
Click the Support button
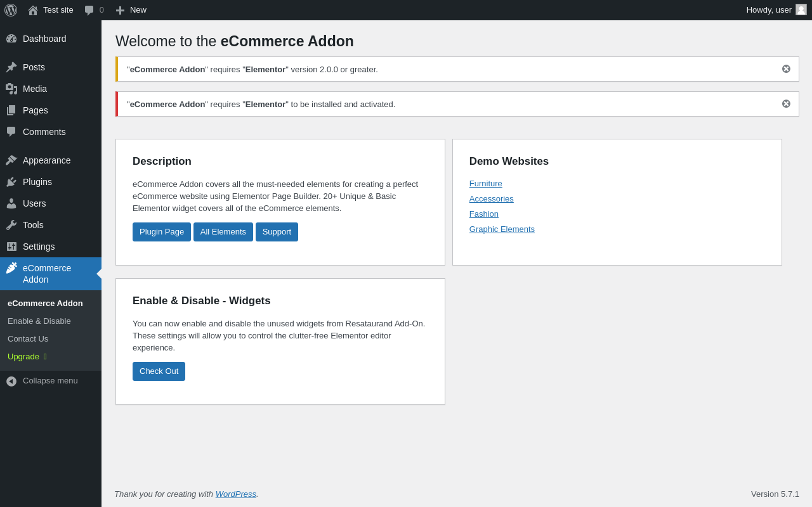point(277,232)
